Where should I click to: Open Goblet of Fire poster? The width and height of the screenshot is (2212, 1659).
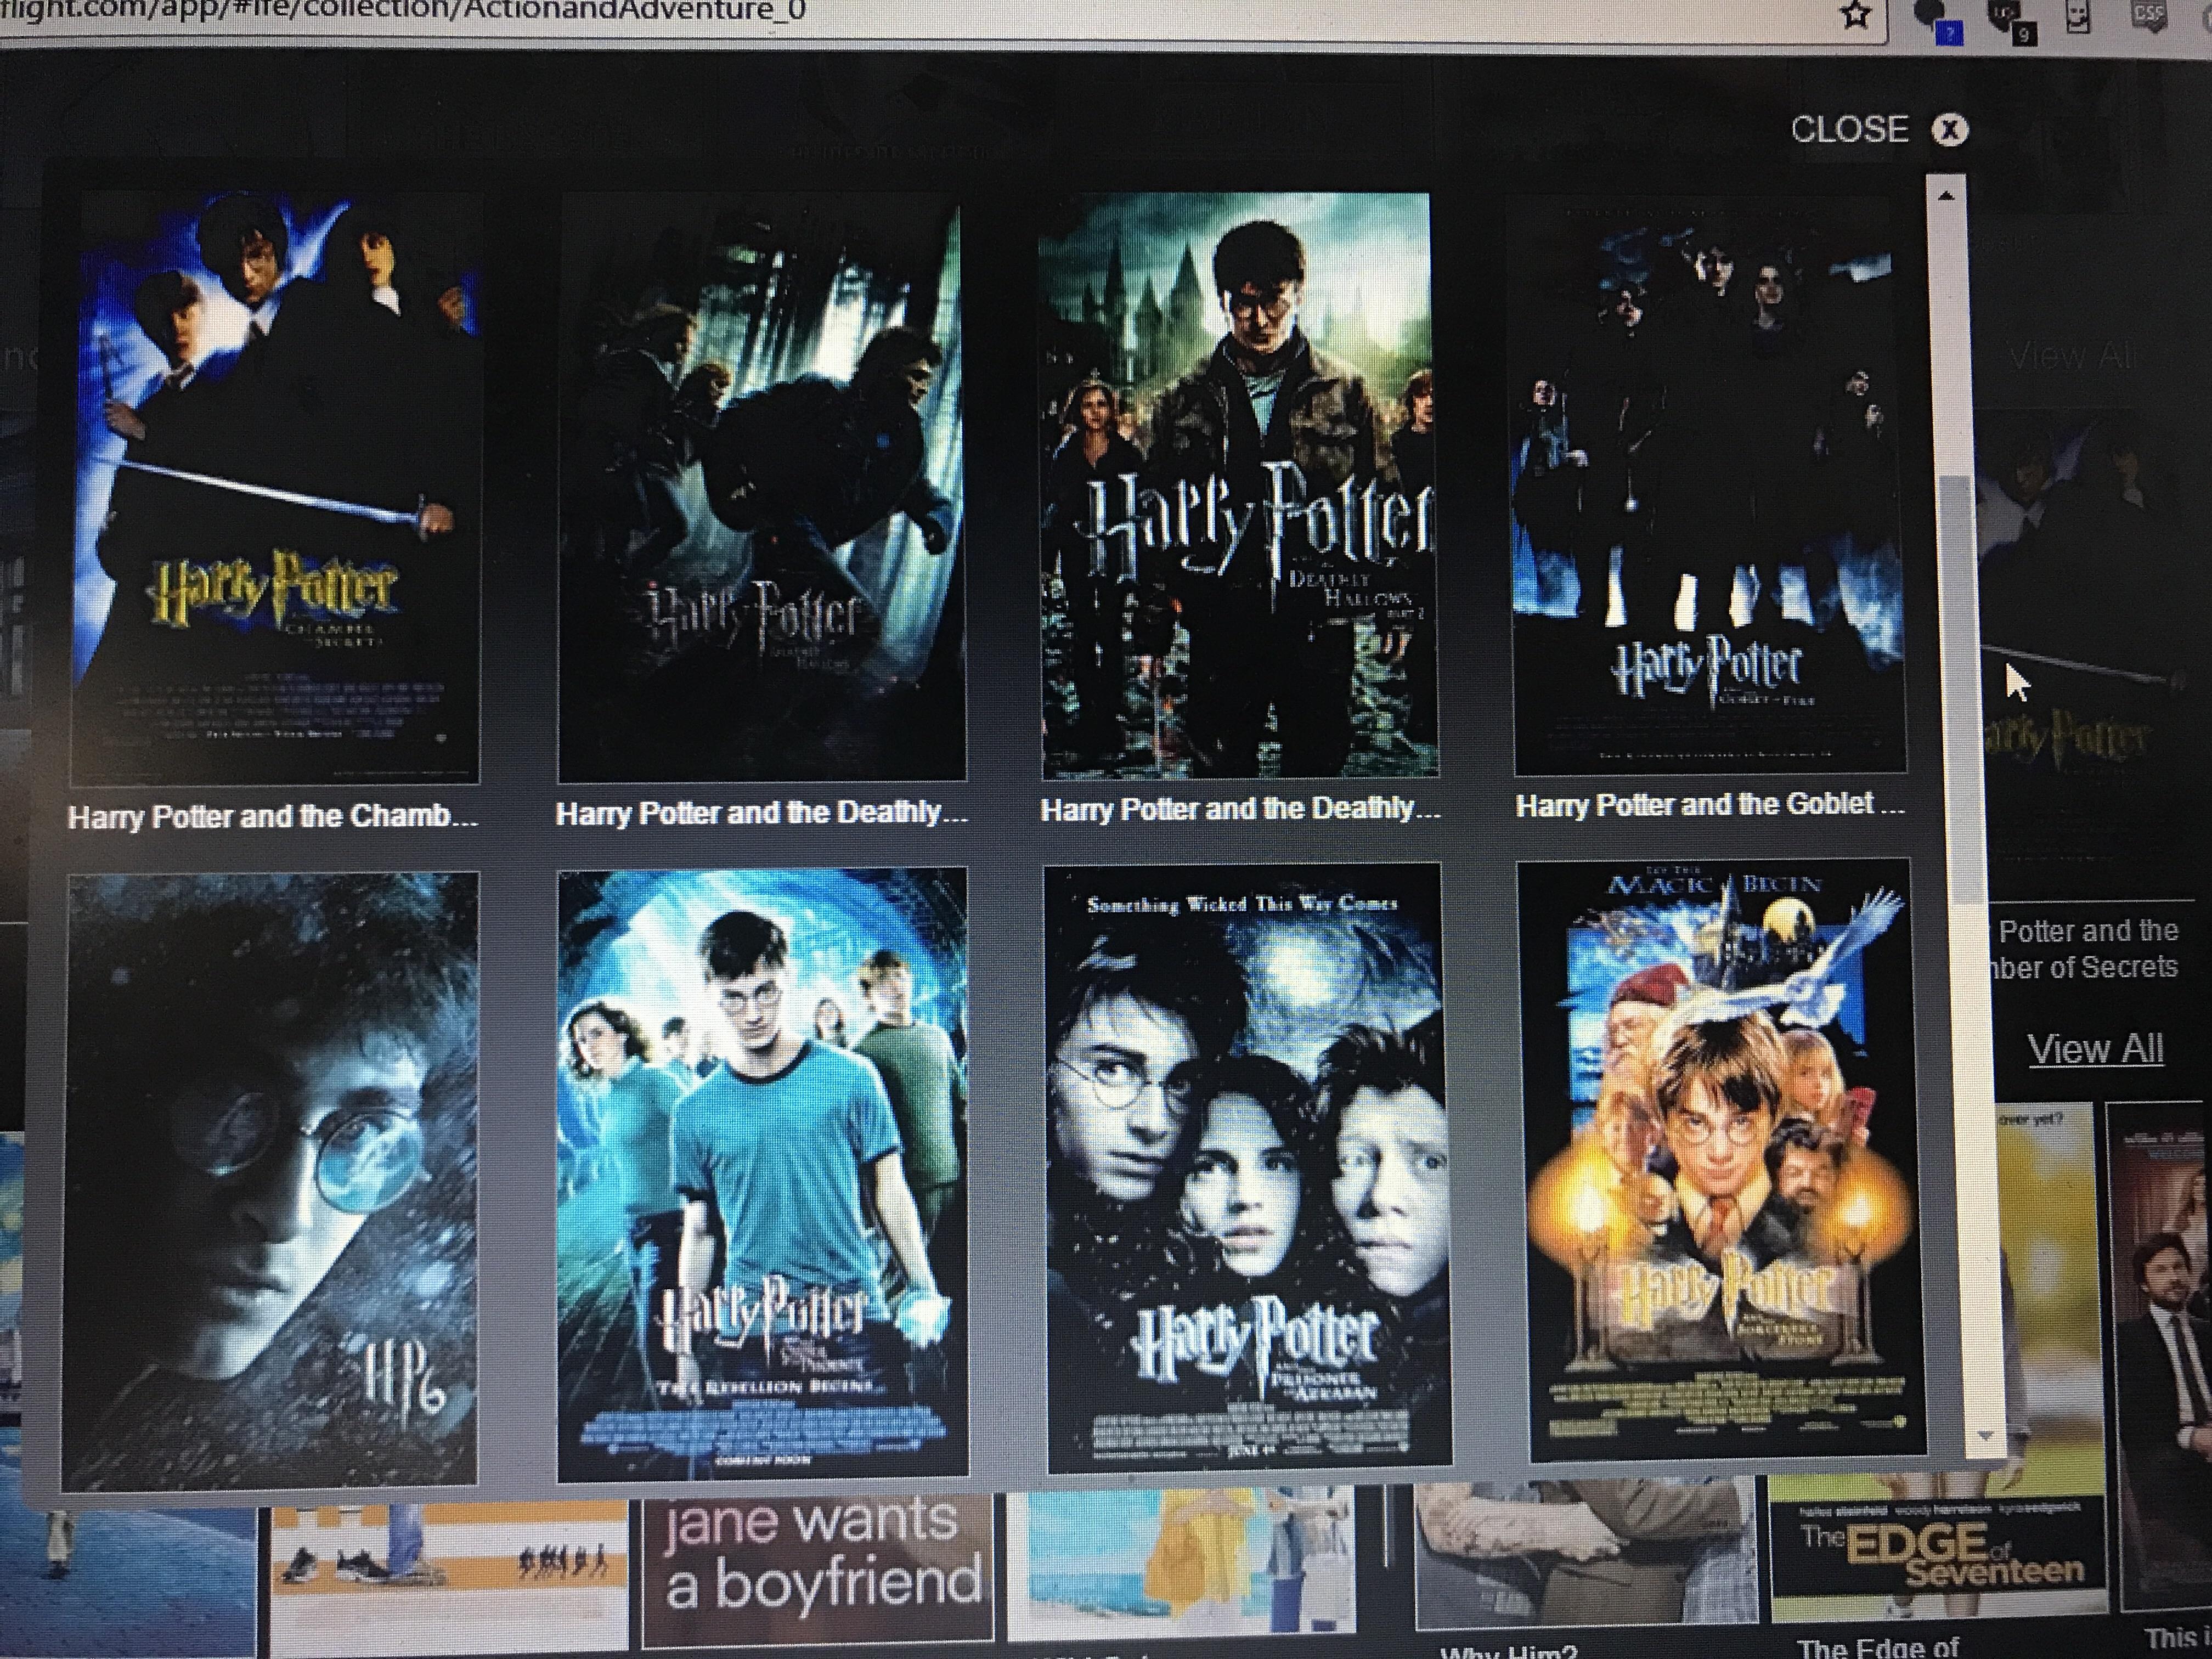pos(1709,485)
